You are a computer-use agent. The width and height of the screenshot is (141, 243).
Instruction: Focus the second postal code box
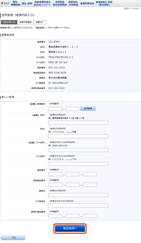[x=73, y=109]
